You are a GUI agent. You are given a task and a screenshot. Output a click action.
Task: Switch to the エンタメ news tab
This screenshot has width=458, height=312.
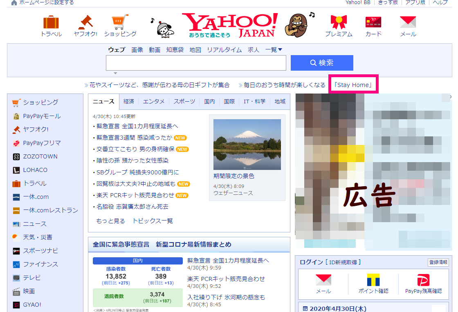[154, 101]
